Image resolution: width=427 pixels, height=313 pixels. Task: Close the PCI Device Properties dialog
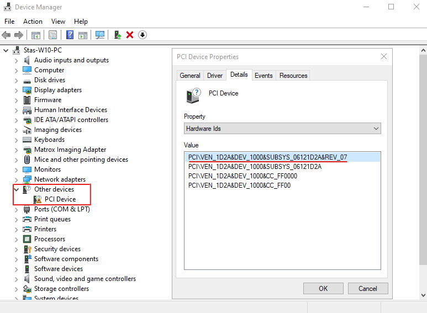tap(384, 57)
